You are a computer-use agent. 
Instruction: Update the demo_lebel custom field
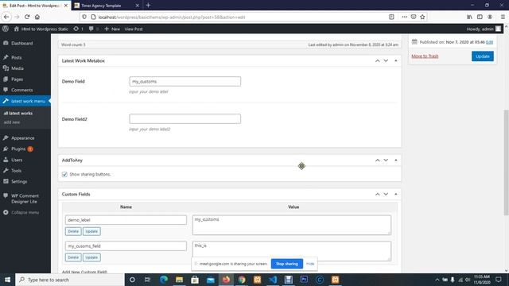[x=91, y=231]
